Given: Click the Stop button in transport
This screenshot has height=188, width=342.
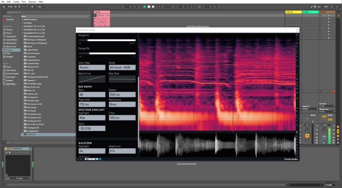Looking at the screenshot, I should 149,7.
